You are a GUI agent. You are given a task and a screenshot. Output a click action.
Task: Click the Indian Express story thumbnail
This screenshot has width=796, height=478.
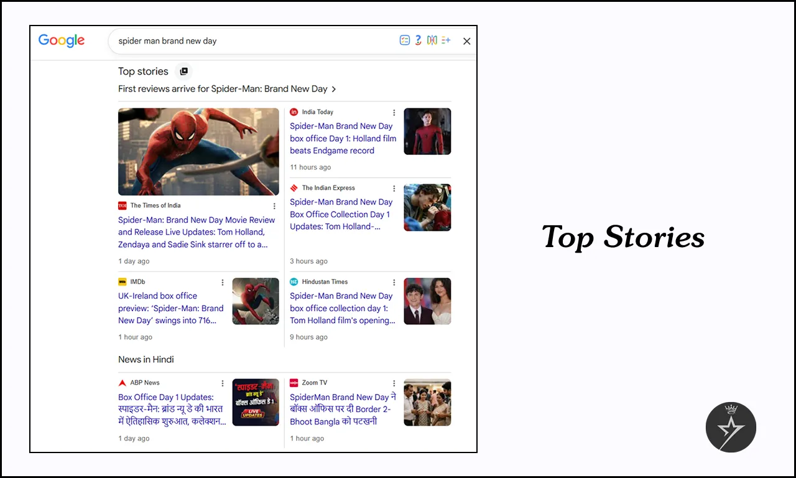(x=427, y=207)
